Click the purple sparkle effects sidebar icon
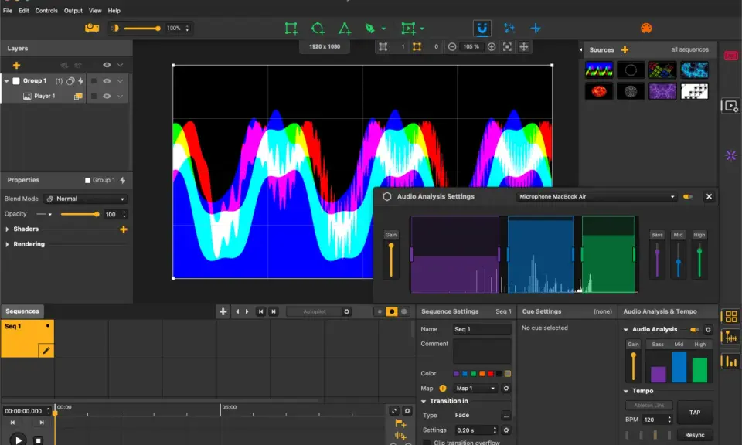The width and height of the screenshot is (742, 445). (730, 155)
